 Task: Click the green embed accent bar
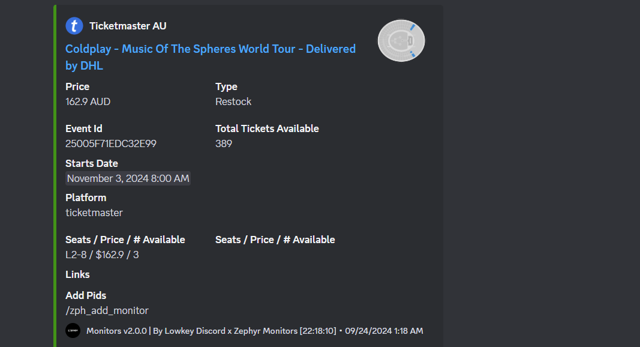pyautogui.click(x=55, y=174)
